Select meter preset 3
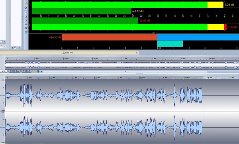The height and width of the screenshot is (144, 239). (x=26, y=21)
